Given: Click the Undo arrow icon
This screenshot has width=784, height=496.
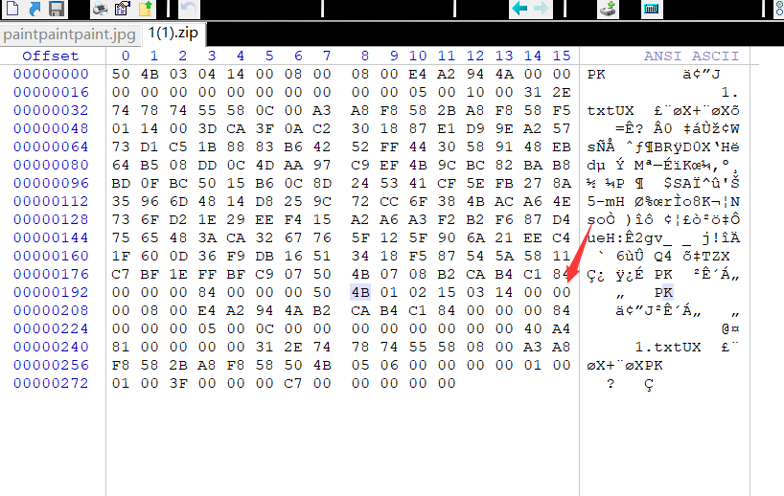Looking at the screenshot, I should (189, 8).
